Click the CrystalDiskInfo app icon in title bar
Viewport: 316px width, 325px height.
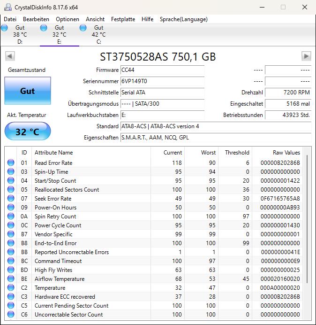tap(8, 7)
